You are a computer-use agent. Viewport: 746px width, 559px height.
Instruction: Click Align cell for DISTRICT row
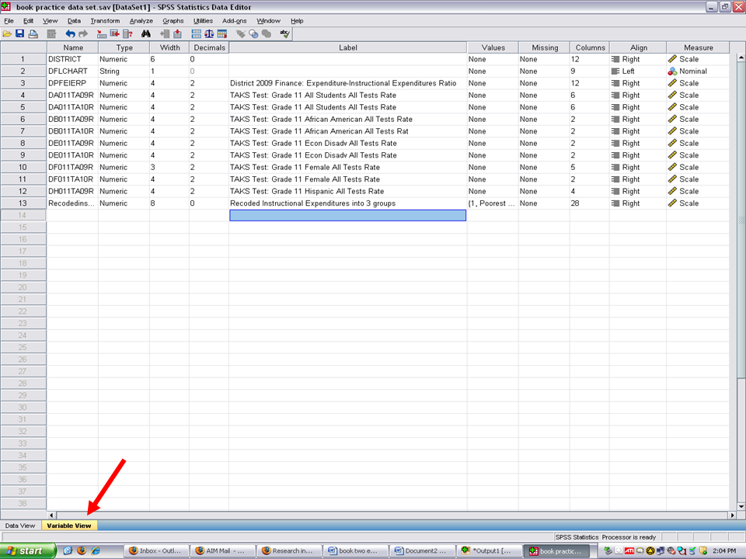[637, 59]
